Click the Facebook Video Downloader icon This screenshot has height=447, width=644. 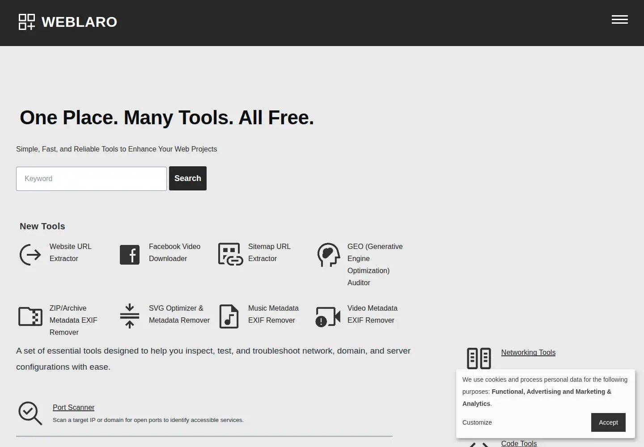tap(130, 255)
